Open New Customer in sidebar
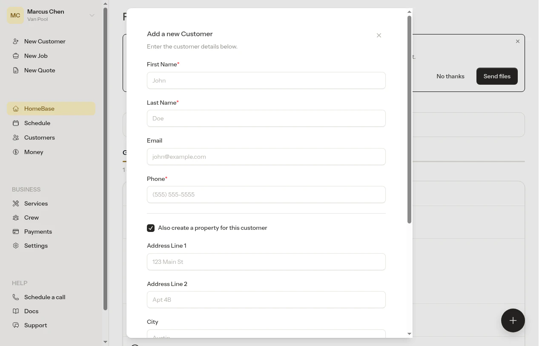Image resolution: width=545 pixels, height=346 pixels. pos(51,41)
